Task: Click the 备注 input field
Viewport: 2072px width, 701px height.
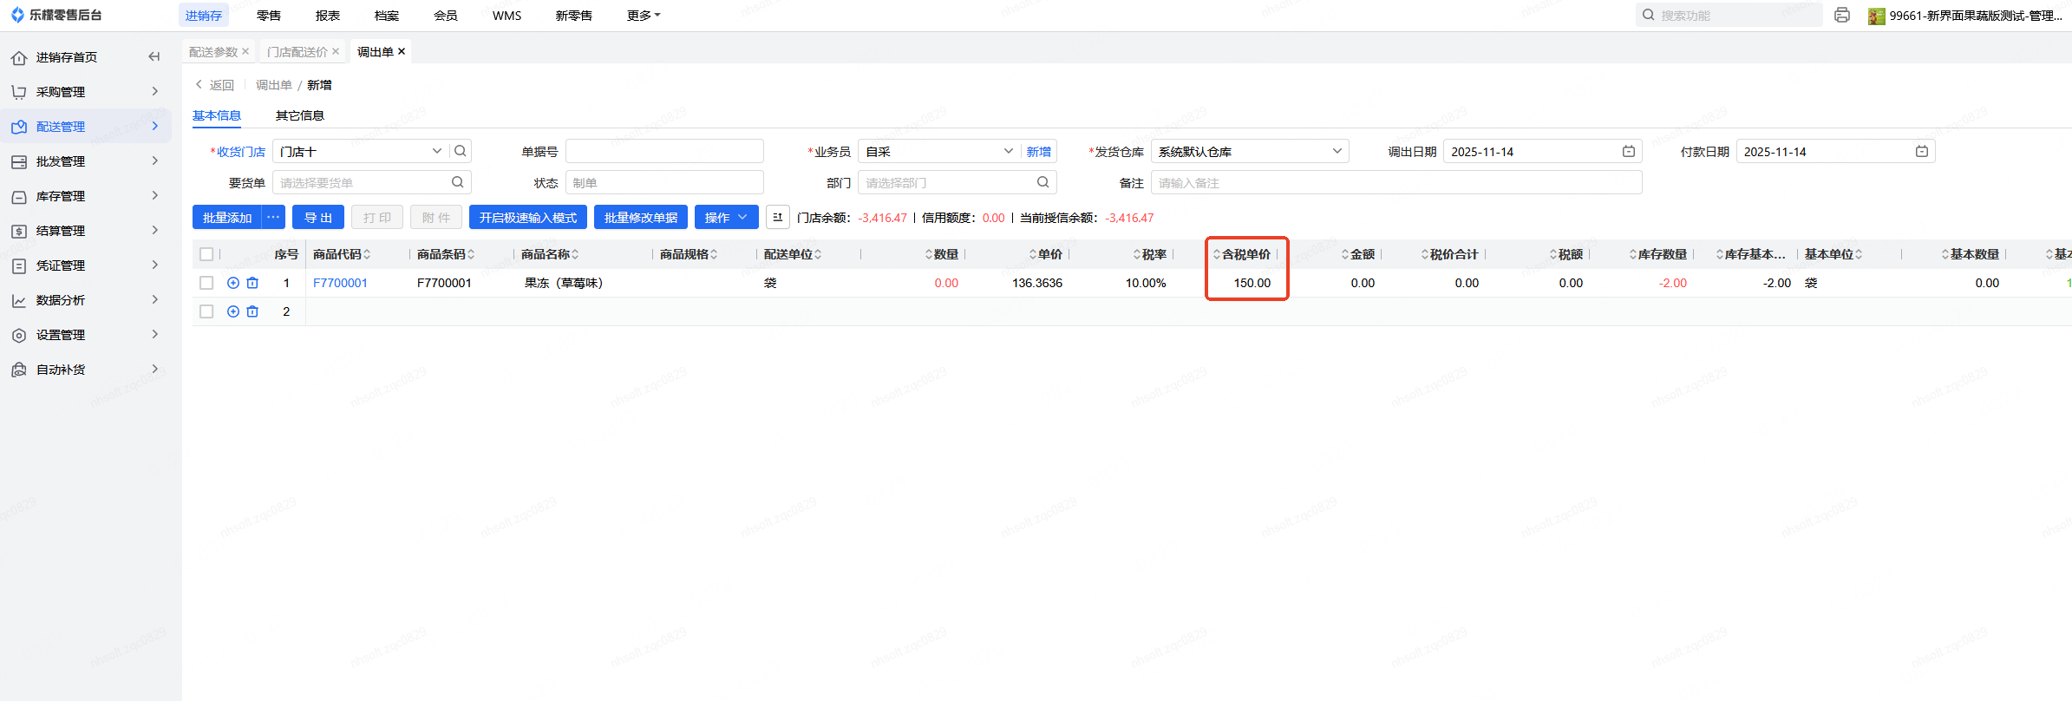Action: (x=1395, y=183)
